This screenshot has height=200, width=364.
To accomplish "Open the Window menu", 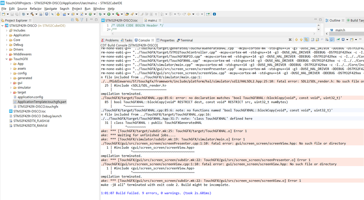I will click(99, 9).
